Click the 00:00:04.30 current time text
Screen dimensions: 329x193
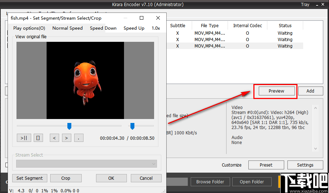pos(112,138)
